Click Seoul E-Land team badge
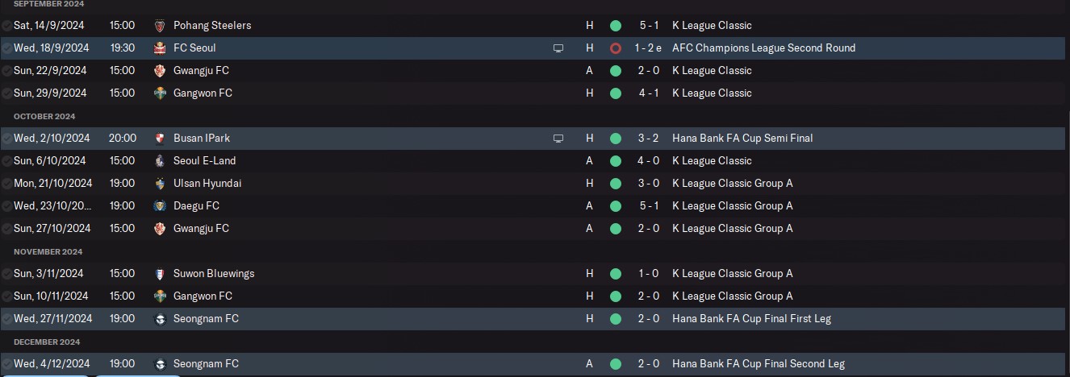Viewport: 1070px width, 377px height. (160, 161)
